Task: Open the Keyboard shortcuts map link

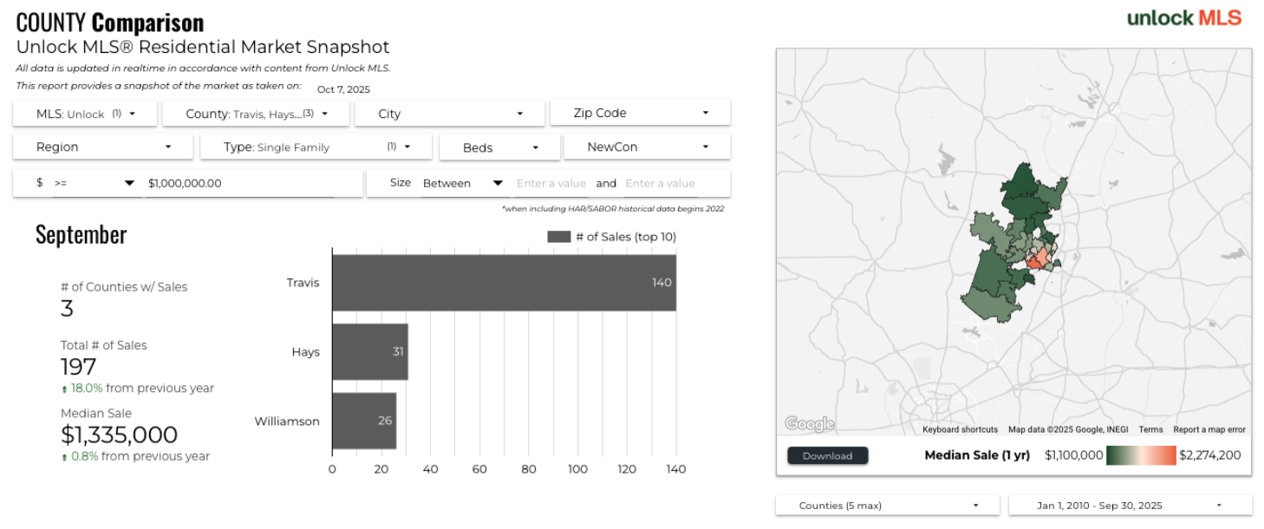Action: [x=960, y=429]
